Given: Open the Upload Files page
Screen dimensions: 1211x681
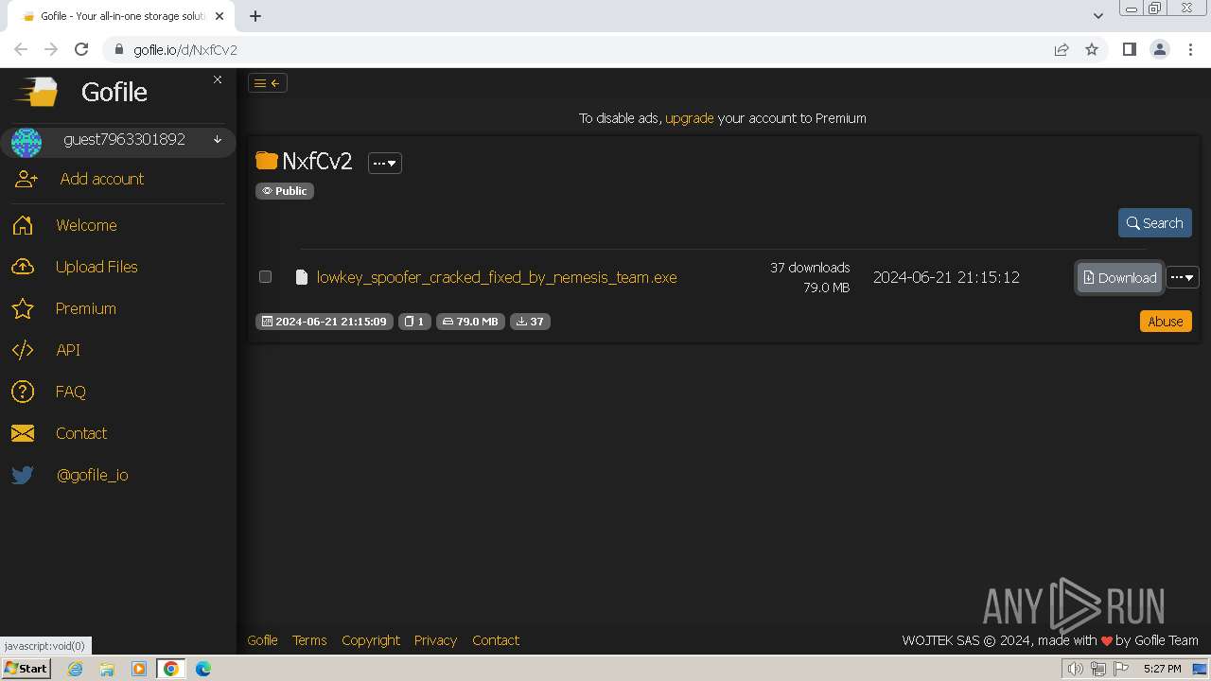Looking at the screenshot, I should coord(97,267).
